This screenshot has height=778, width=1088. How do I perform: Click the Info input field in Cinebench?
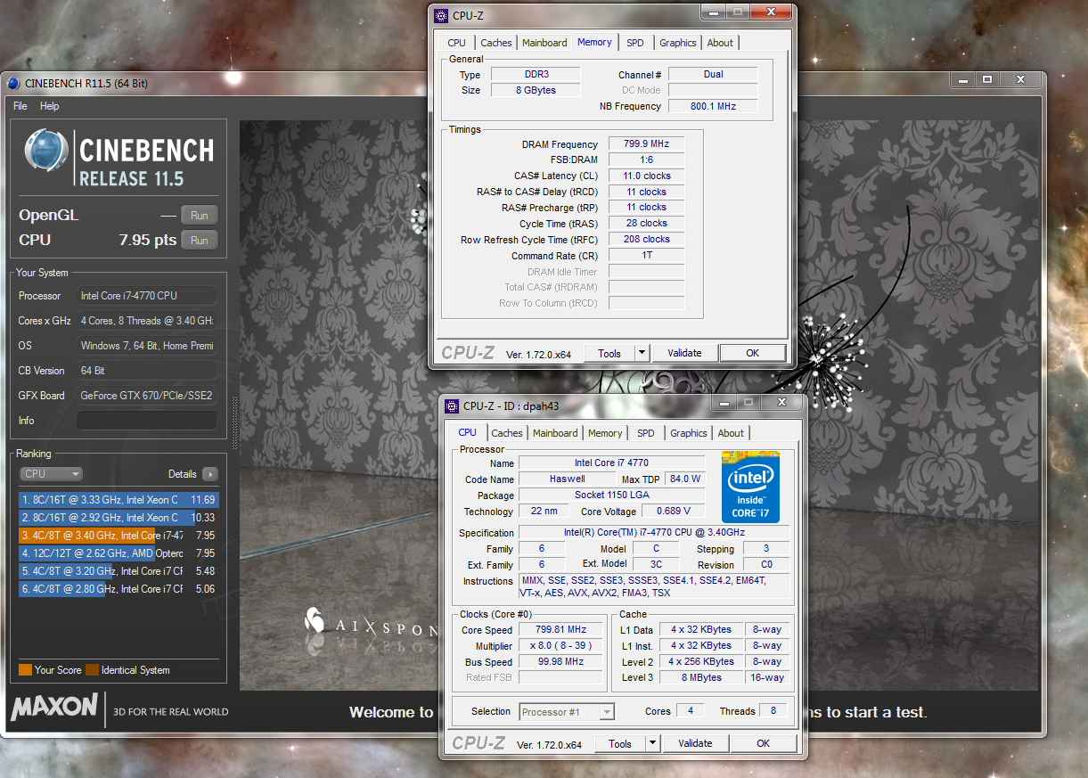(146, 421)
